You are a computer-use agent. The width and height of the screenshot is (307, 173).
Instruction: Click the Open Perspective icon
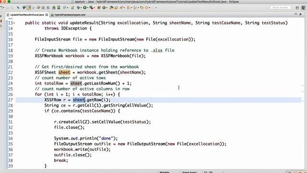[297, 8]
